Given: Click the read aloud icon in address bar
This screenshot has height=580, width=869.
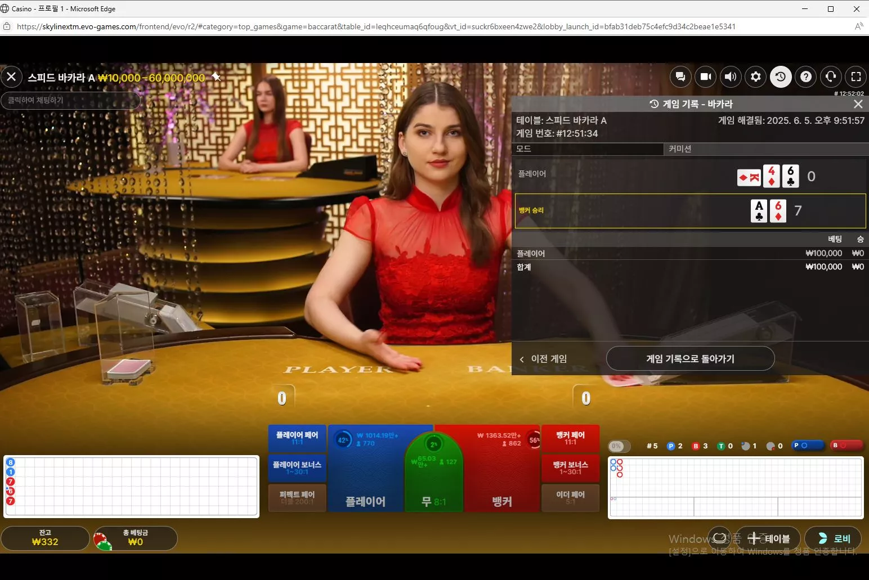Looking at the screenshot, I should (859, 26).
